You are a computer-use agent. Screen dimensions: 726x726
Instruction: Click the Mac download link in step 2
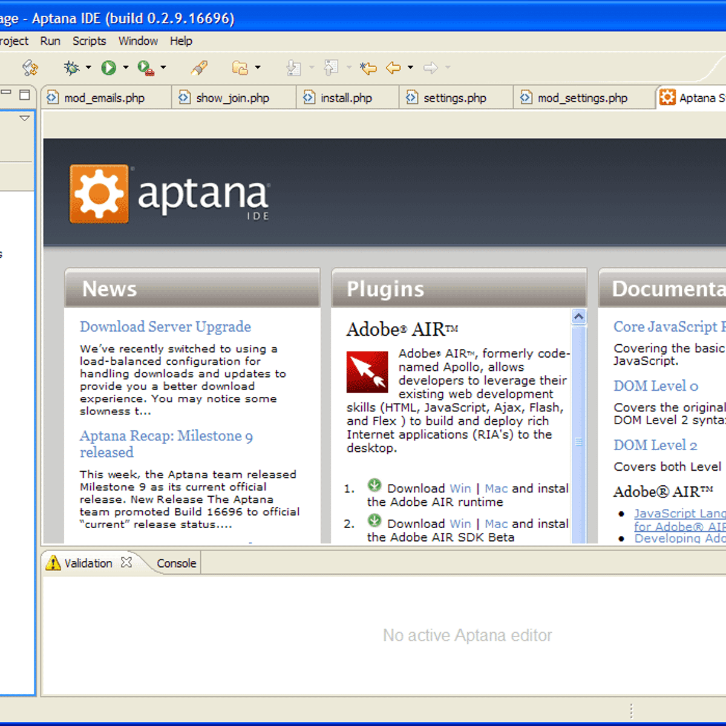pos(496,523)
